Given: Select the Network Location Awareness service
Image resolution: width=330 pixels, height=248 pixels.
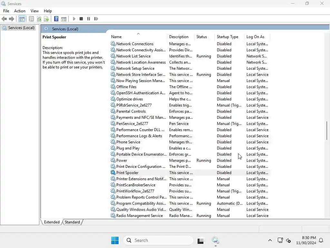Looking at the screenshot, I should (x=190, y=62).
